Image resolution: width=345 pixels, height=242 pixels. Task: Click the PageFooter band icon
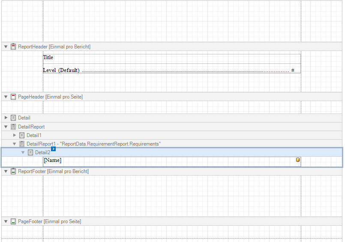coord(13,221)
